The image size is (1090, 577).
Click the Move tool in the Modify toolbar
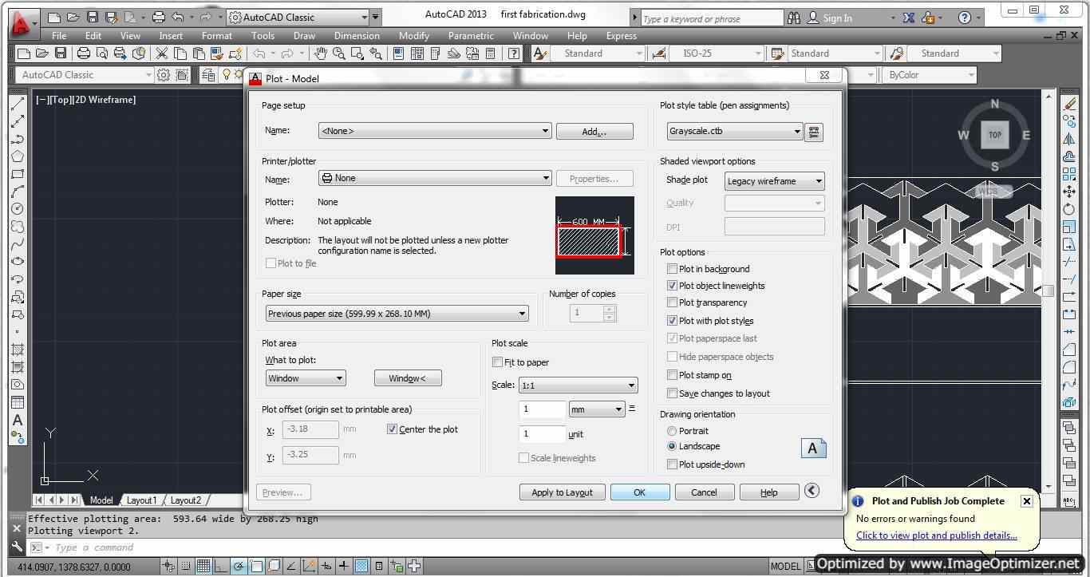tap(1069, 192)
